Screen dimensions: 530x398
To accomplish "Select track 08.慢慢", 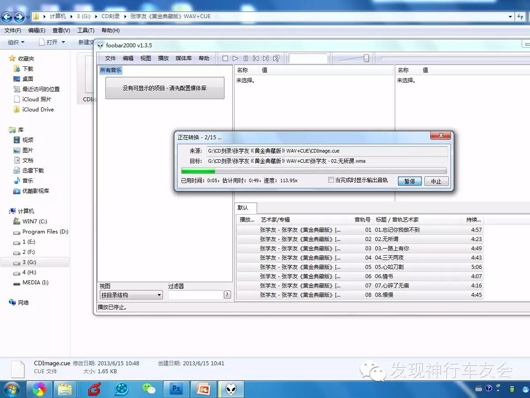I will coord(360,295).
